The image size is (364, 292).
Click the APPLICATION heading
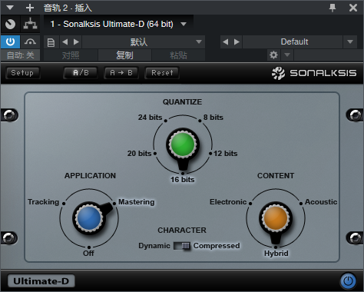(90, 176)
